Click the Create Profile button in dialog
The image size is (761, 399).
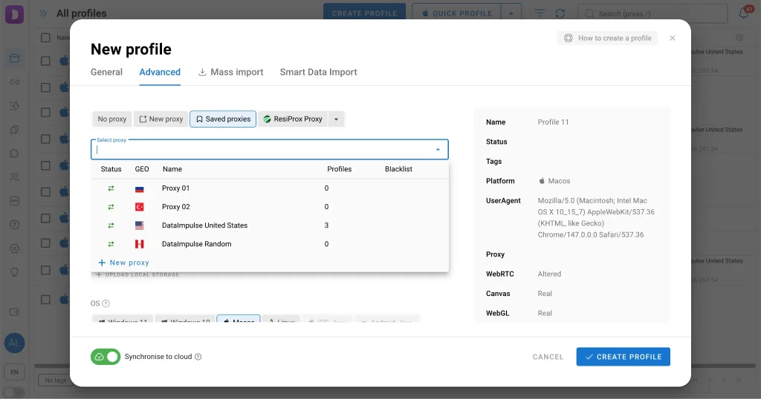pyautogui.click(x=623, y=357)
